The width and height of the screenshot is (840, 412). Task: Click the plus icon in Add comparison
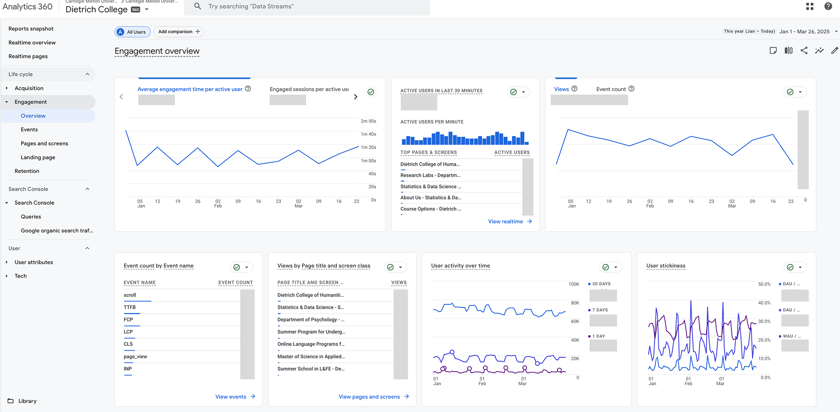(x=198, y=32)
